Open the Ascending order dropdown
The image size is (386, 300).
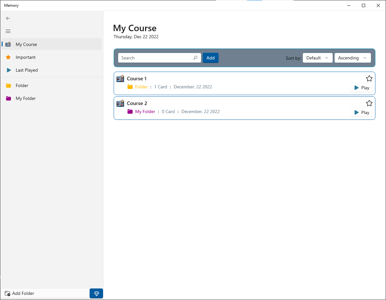click(x=353, y=58)
